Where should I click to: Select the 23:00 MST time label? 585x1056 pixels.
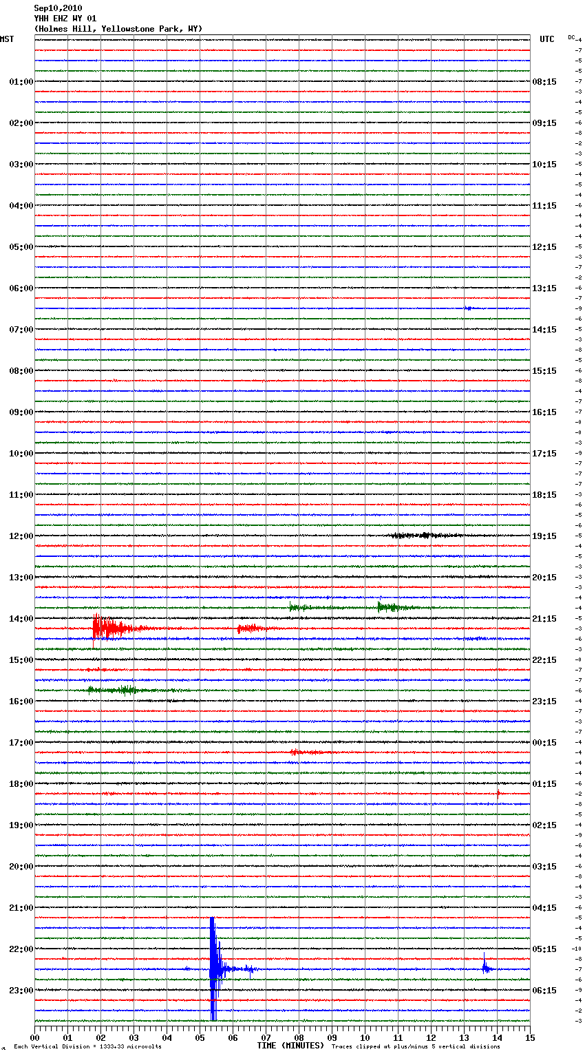coord(21,991)
